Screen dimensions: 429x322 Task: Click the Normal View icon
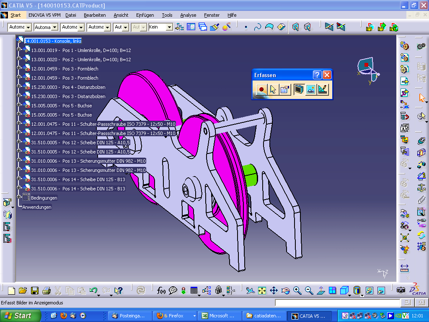[320, 291]
